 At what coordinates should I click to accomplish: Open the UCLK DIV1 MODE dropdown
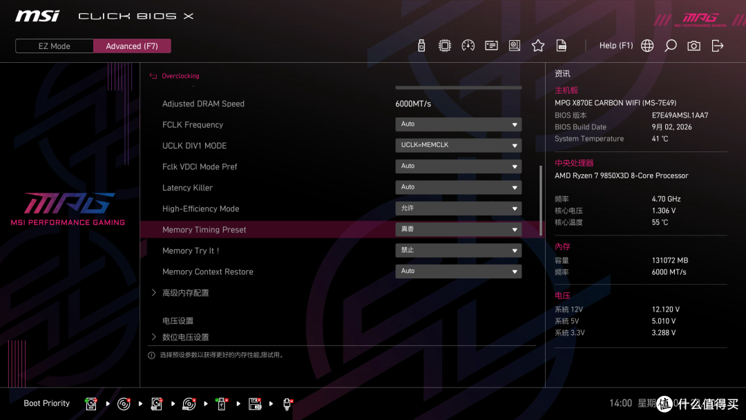[x=458, y=145]
